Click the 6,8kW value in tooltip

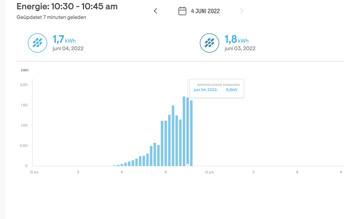coord(232,90)
